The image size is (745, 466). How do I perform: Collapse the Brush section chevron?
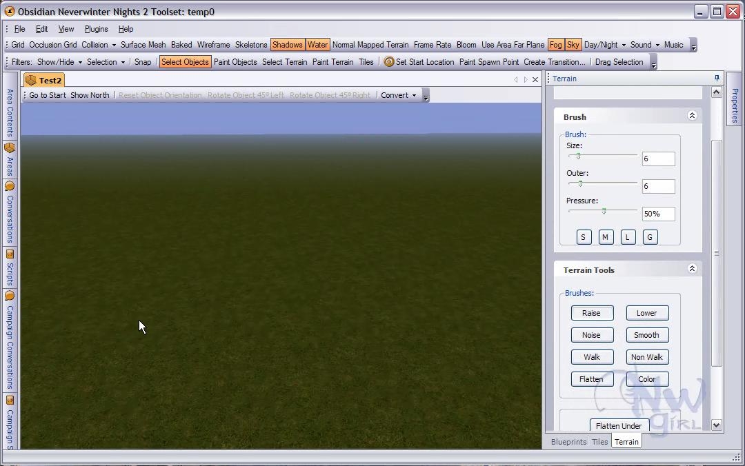pos(692,116)
